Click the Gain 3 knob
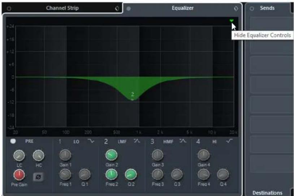This screenshot has height=196, width=294. point(157,155)
